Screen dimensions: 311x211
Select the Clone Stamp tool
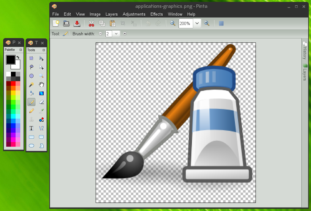pos(31,120)
